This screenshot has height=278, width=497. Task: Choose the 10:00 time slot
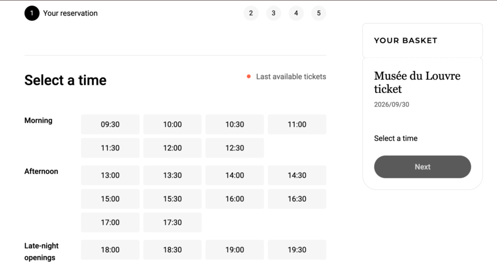(172, 124)
